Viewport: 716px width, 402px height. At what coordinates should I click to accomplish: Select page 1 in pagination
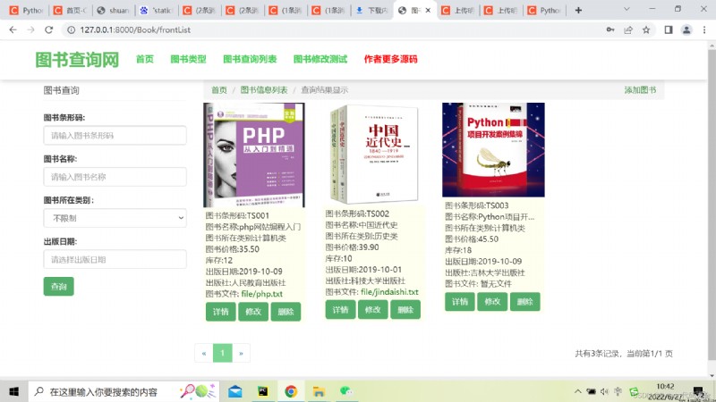coord(222,353)
